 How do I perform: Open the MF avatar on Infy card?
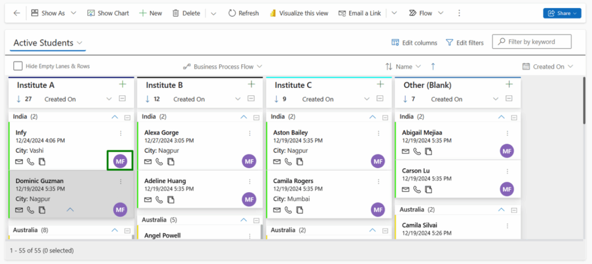pyautogui.click(x=120, y=162)
